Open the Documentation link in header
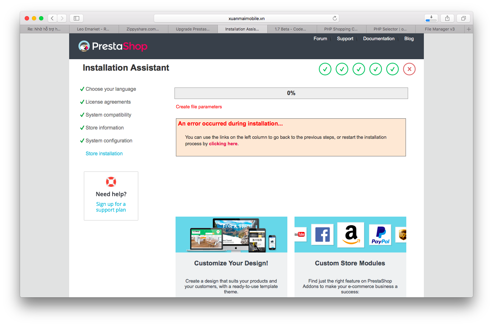 pyautogui.click(x=379, y=39)
